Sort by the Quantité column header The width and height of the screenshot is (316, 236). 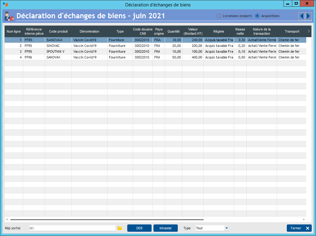click(x=174, y=31)
